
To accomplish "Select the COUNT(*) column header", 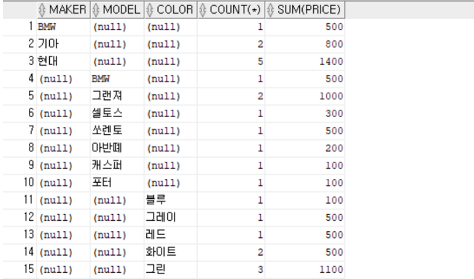I will click(231, 10).
